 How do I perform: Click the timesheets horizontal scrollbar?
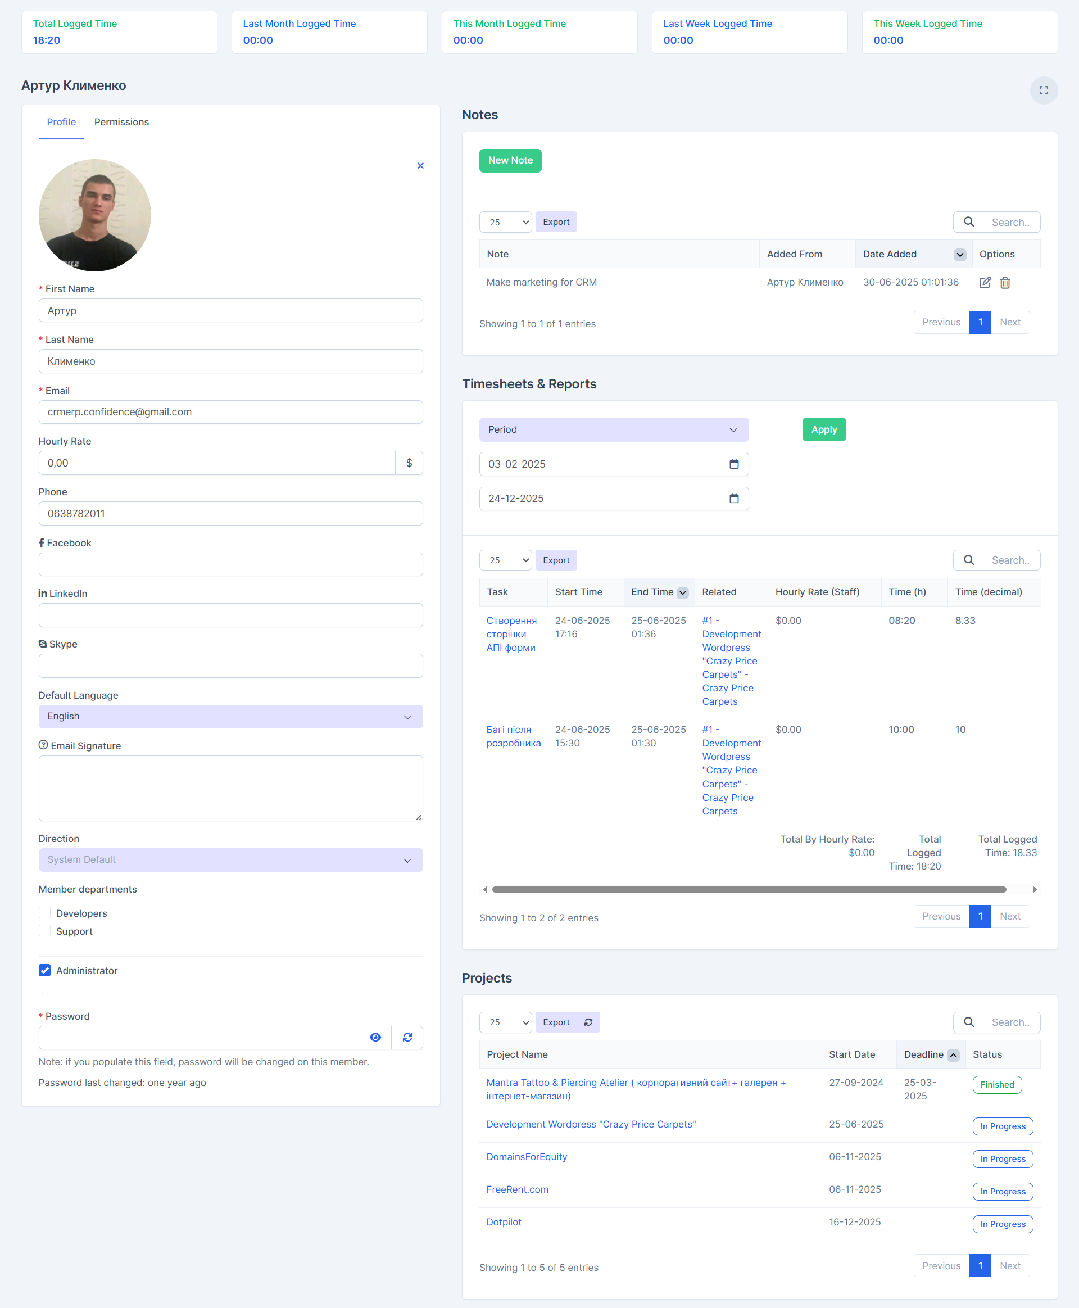[x=749, y=889]
